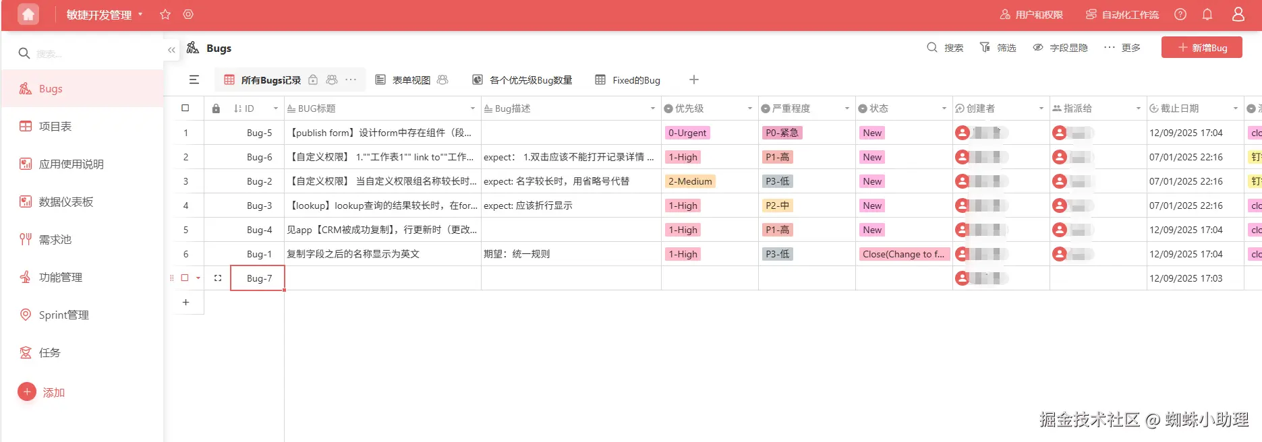Open 应用使用说明 in the sidebar
Screen dimensions: 1262x442
(82, 164)
